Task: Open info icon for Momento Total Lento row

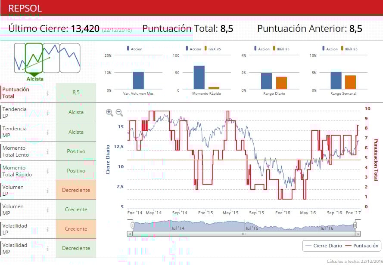Action: pos(48,151)
